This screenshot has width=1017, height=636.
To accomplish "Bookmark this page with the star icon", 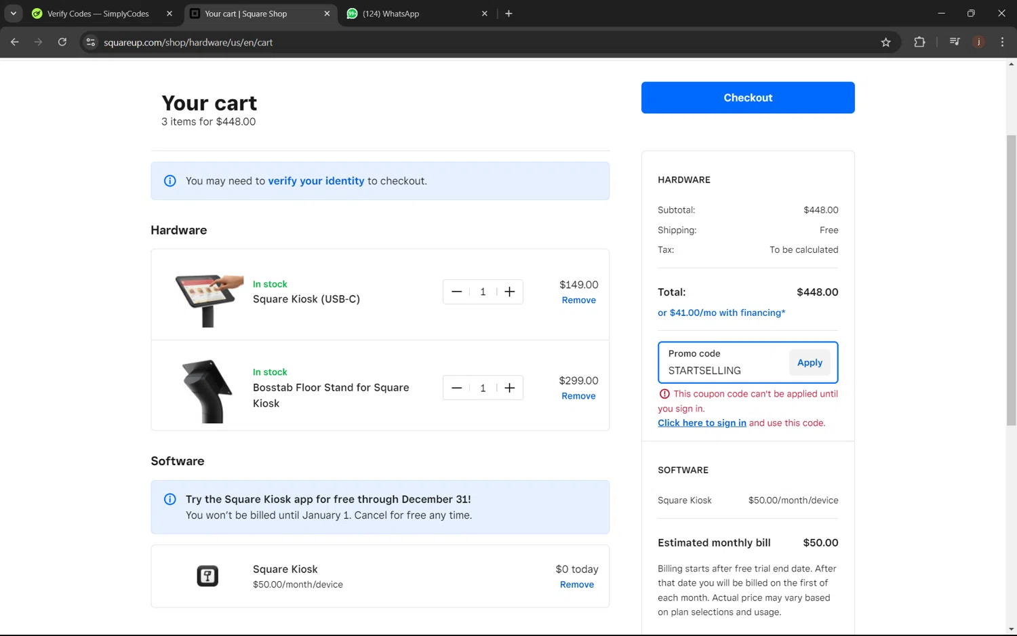I will tap(885, 42).
